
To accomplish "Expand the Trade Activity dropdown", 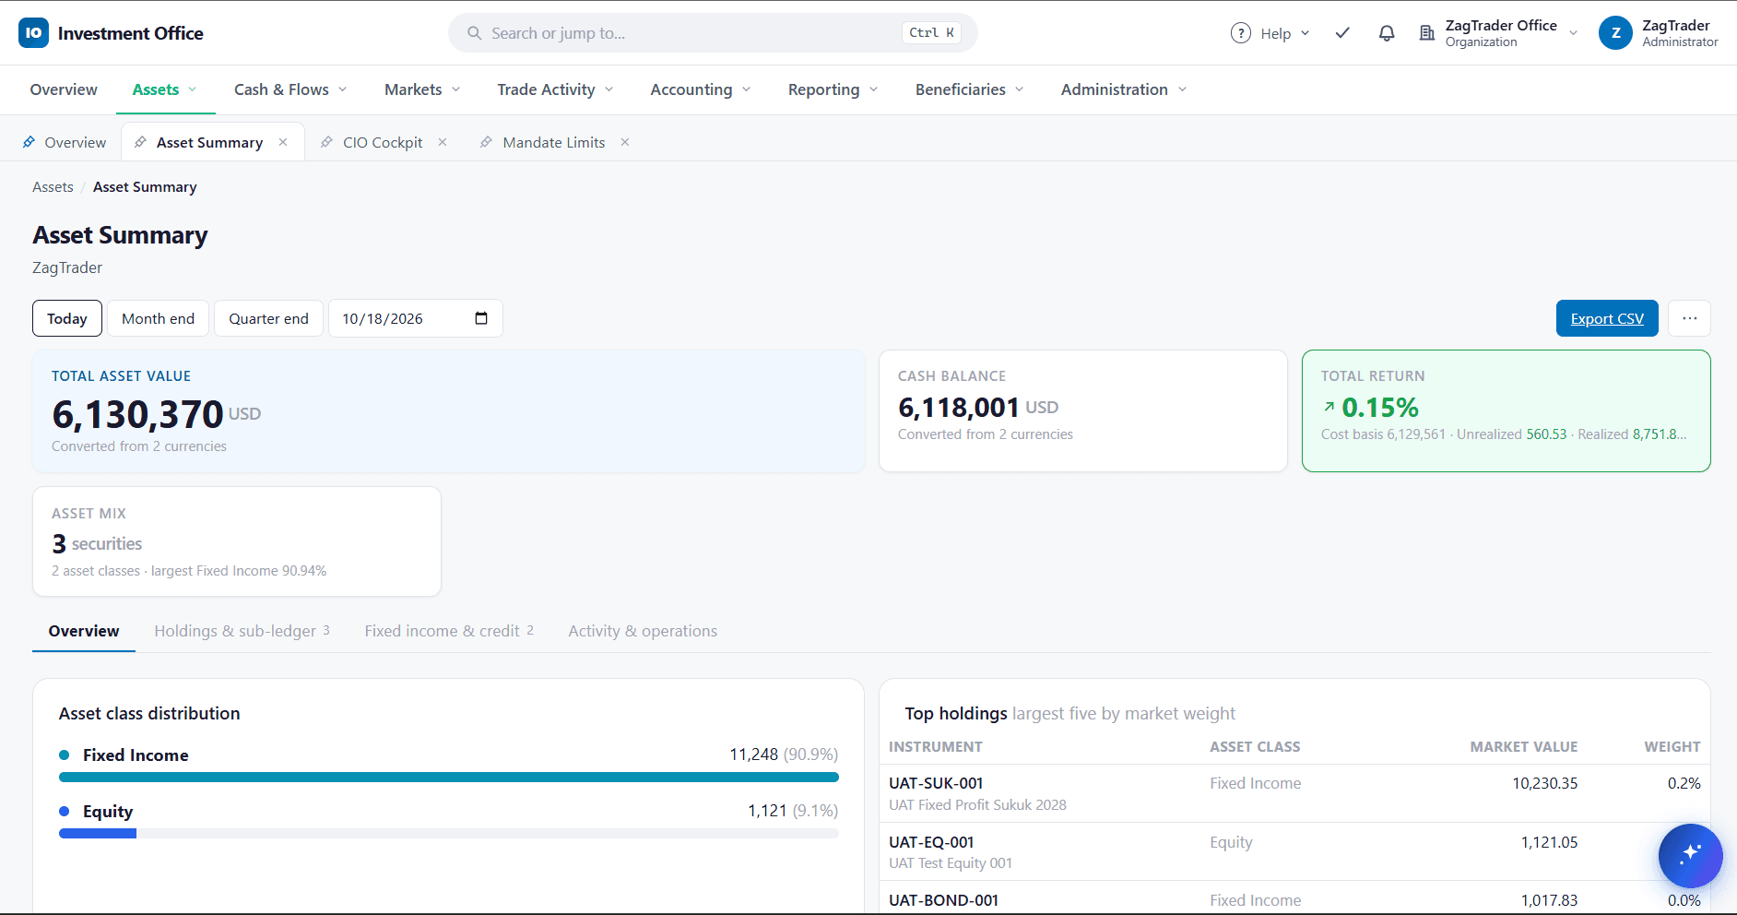I will tap(555, 89).
